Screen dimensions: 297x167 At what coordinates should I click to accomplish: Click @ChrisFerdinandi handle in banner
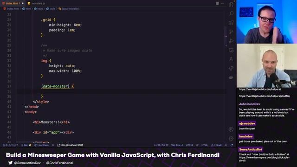pos(59,163)
